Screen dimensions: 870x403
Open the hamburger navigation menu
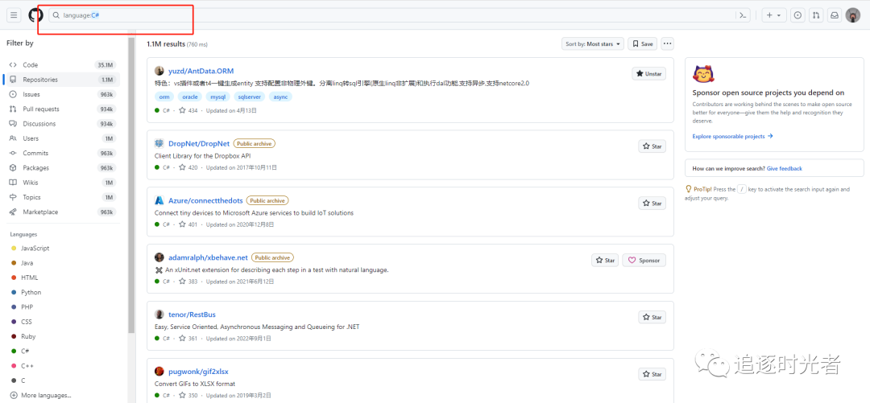pos(14,15)
